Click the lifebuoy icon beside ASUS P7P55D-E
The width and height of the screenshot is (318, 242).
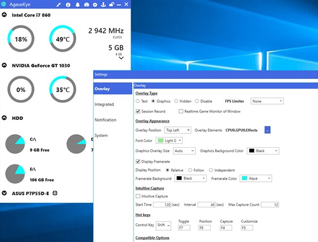click(x=55, y=193)
